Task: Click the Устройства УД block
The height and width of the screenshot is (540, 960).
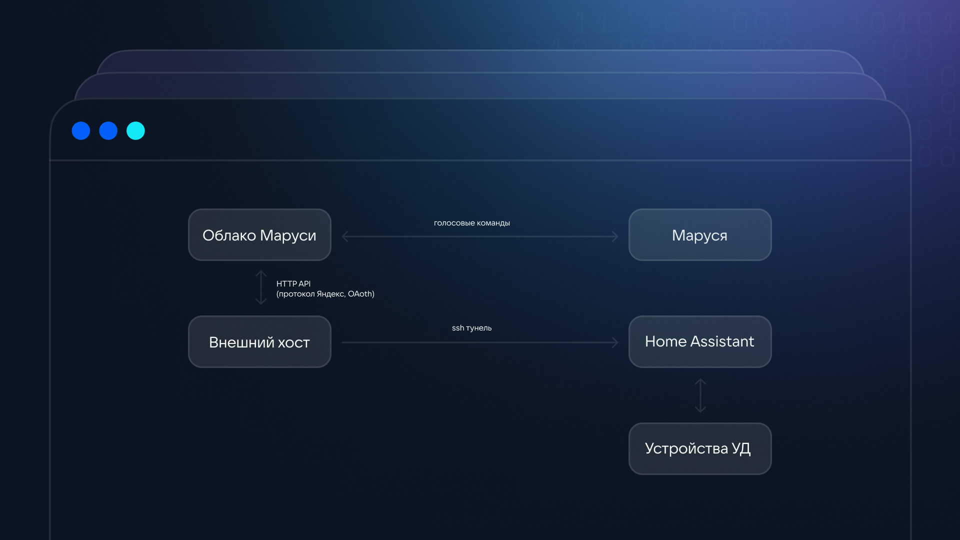Action: pyautogui.click(x=699, y=448)
